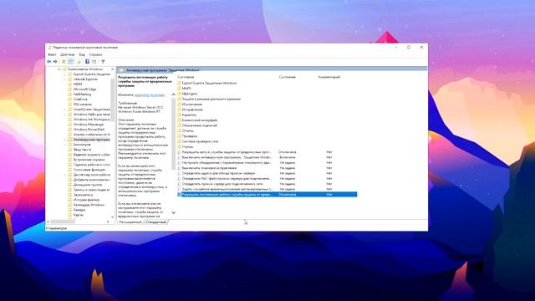The height and width of the screenshot is (301, 535).
Task: Open the Система проверки сети folder
Action: point(198,141)
